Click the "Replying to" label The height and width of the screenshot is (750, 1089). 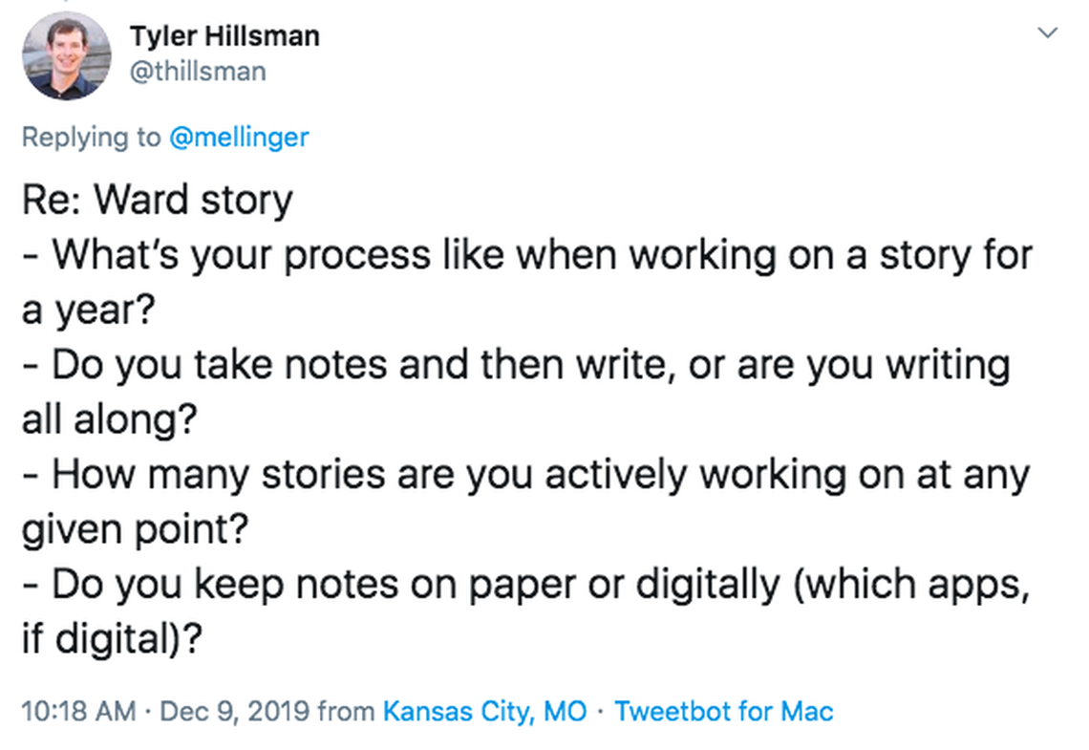click(92, 138)
